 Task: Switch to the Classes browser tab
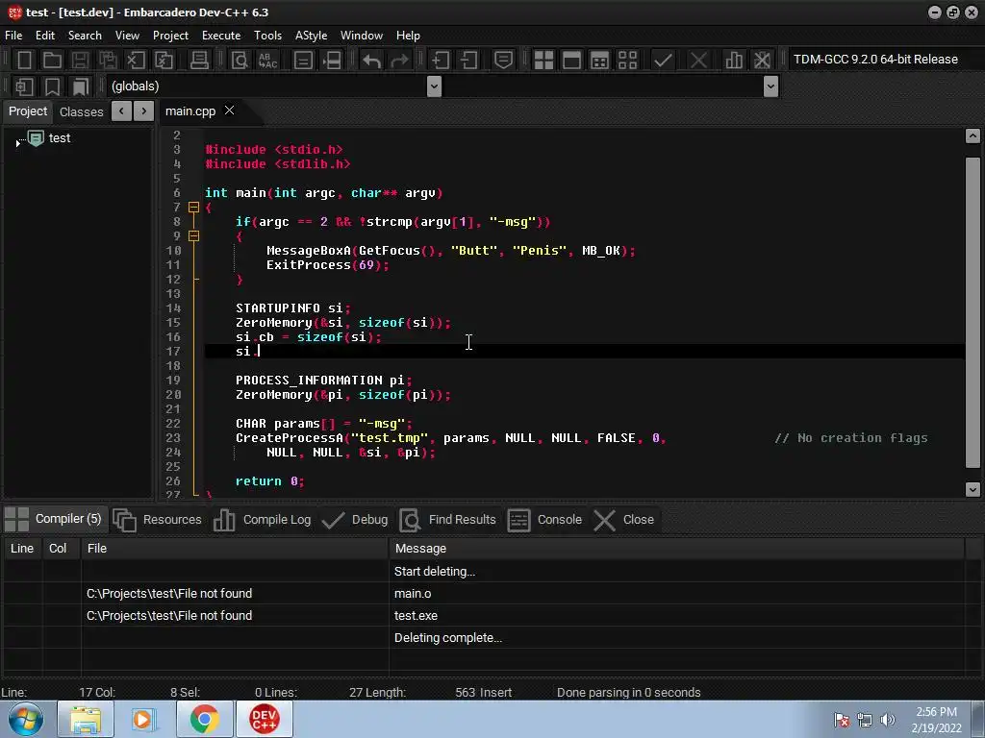point(81,111)
